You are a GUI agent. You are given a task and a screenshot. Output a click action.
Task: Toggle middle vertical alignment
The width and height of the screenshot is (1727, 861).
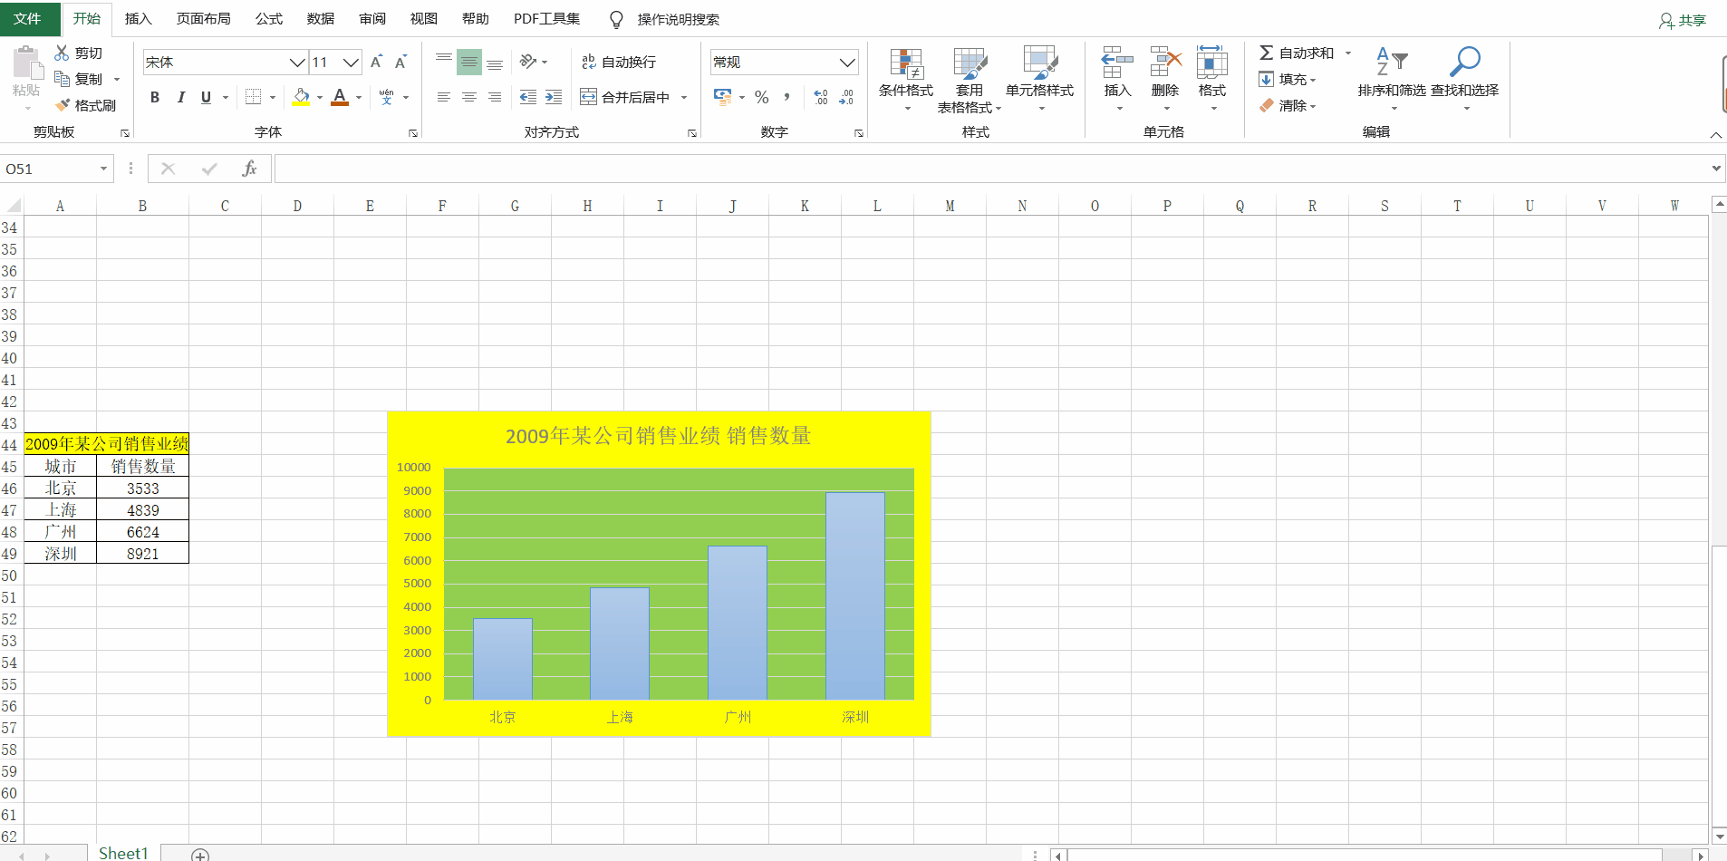click(x=469, y=62)
